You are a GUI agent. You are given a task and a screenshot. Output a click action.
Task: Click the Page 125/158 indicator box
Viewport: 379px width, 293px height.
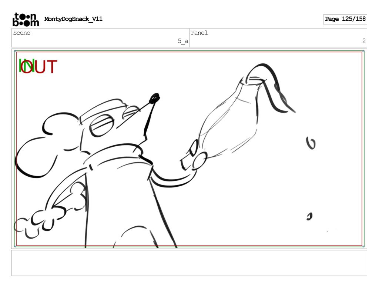[345, 19]
